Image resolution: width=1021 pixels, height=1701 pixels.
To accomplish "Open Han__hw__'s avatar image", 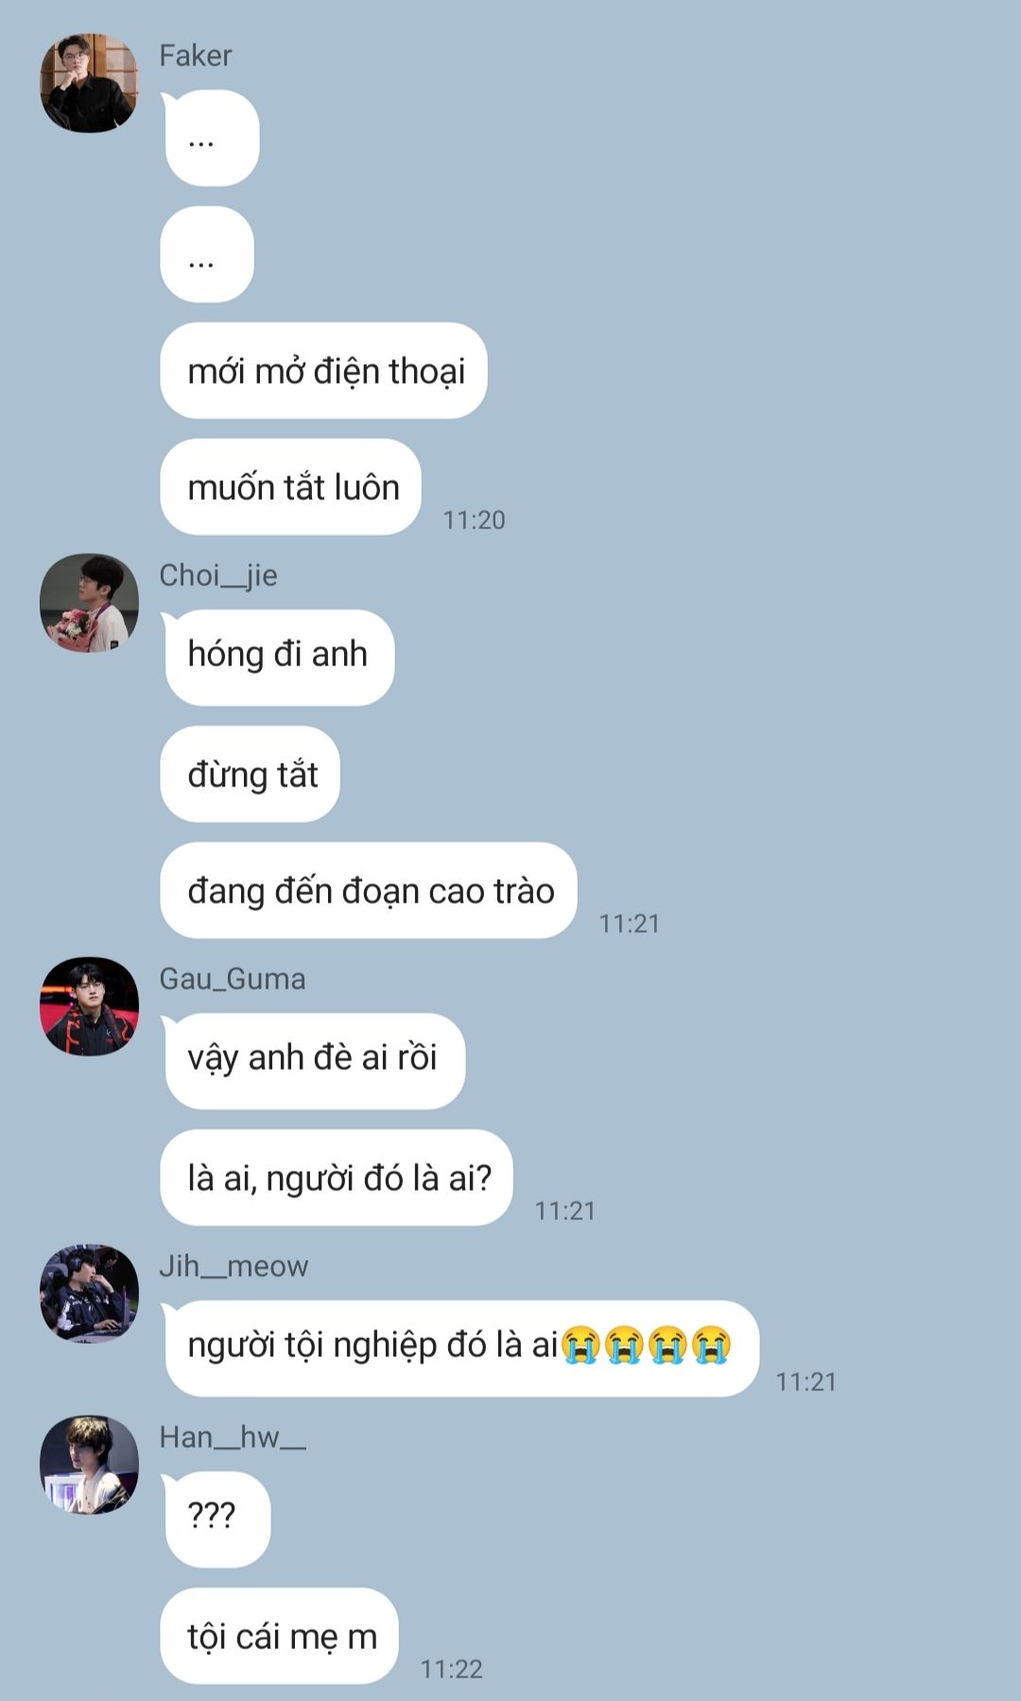I will (x=89, y=1465).
